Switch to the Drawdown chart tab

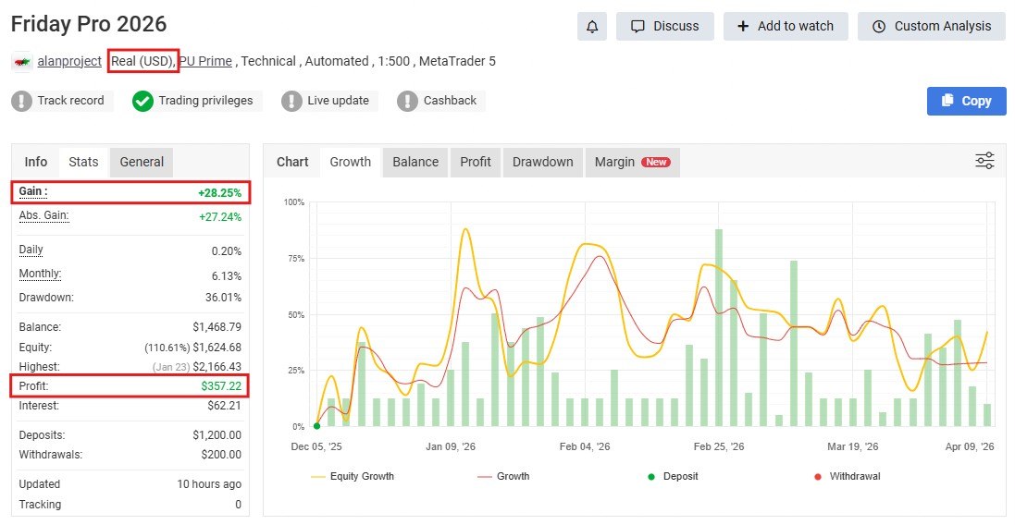point(542,162)
